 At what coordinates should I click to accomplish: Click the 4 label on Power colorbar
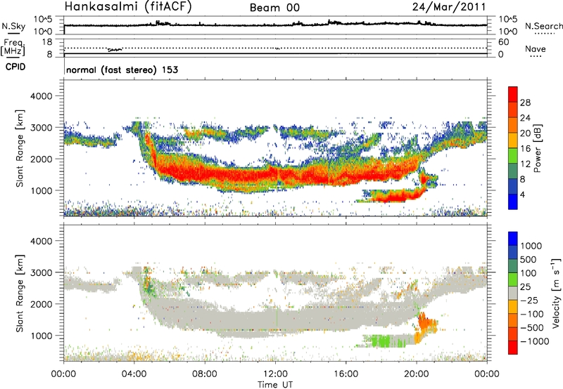(x=523, y=195)
